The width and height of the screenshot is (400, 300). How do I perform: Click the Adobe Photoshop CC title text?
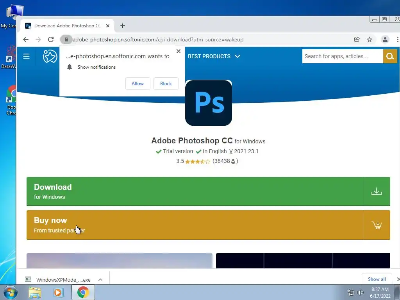click(x=192, y=141)
